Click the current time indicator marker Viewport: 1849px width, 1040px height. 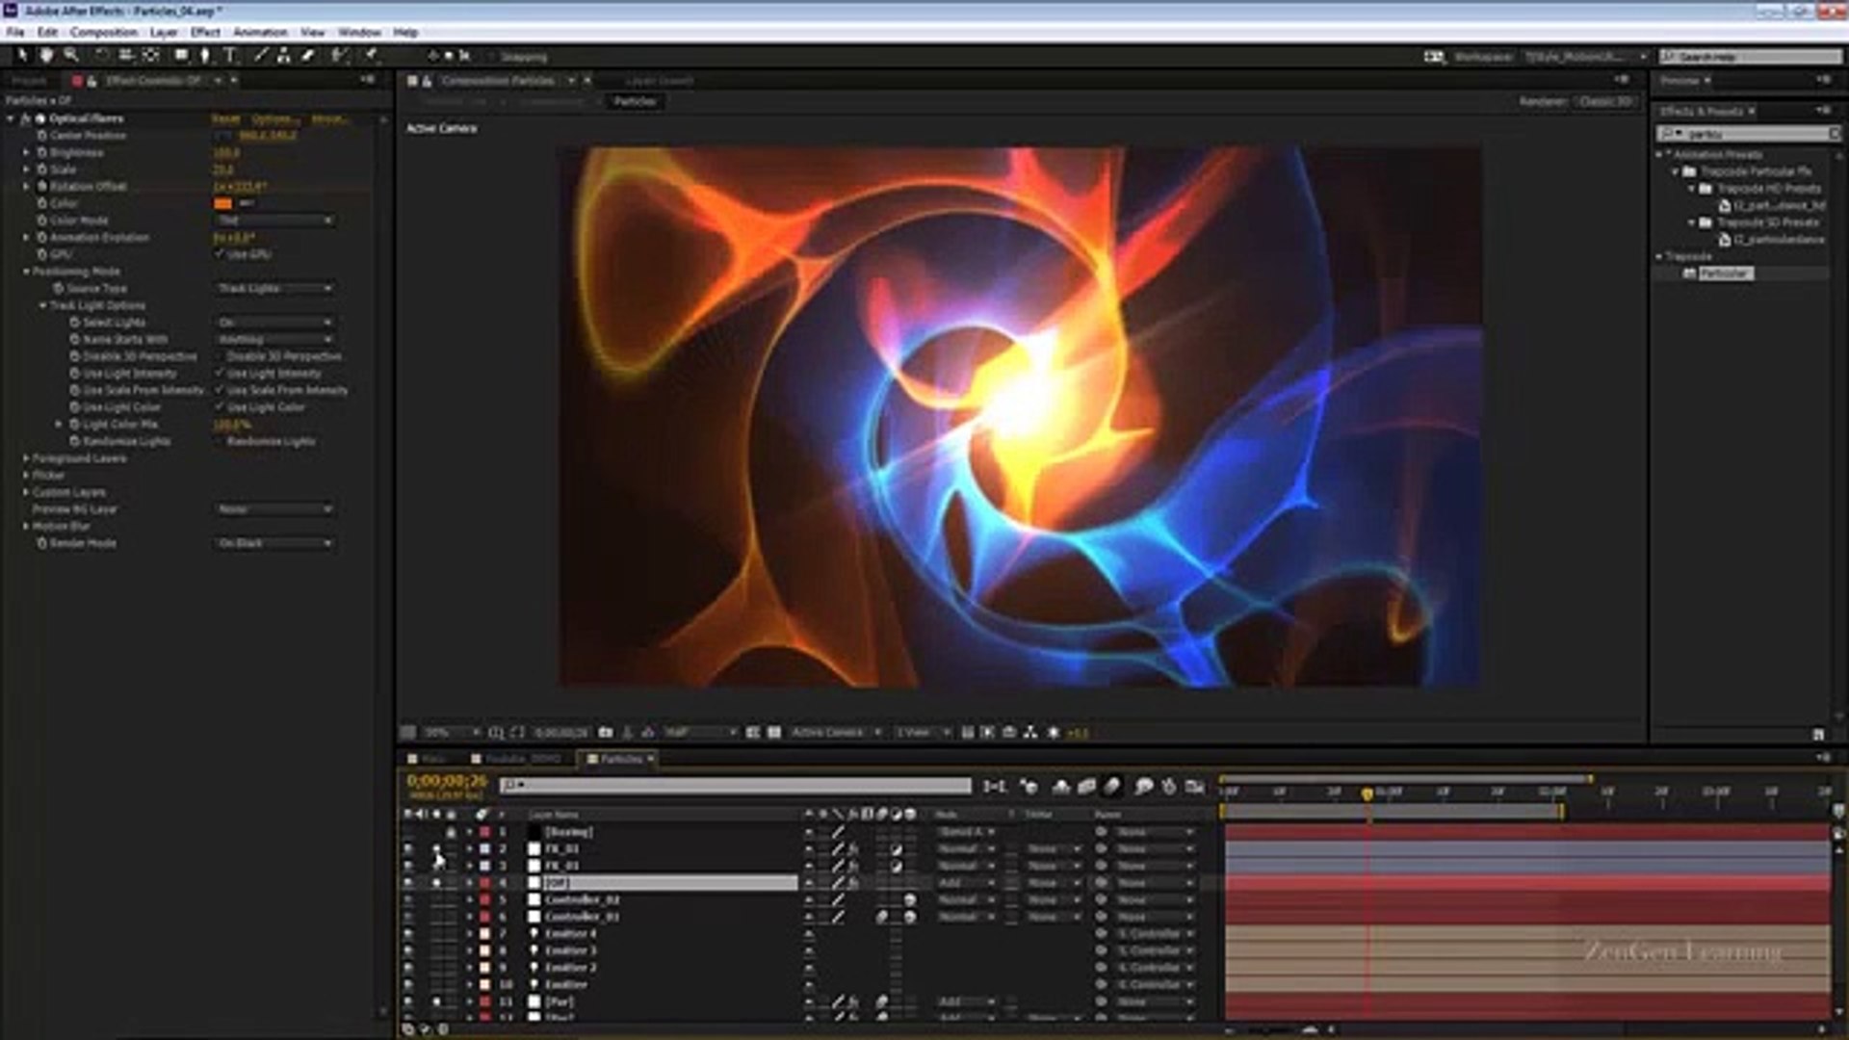1367,793
